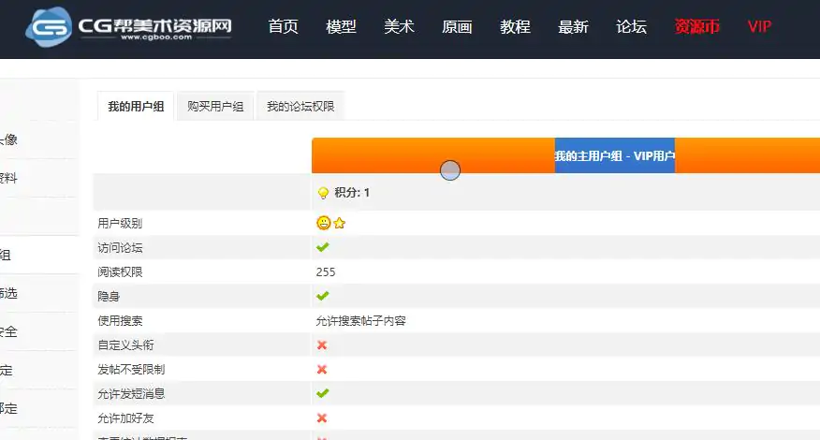Click the 255 reading permission value
The height and width of the screenshot is (440, 820).
326,272
